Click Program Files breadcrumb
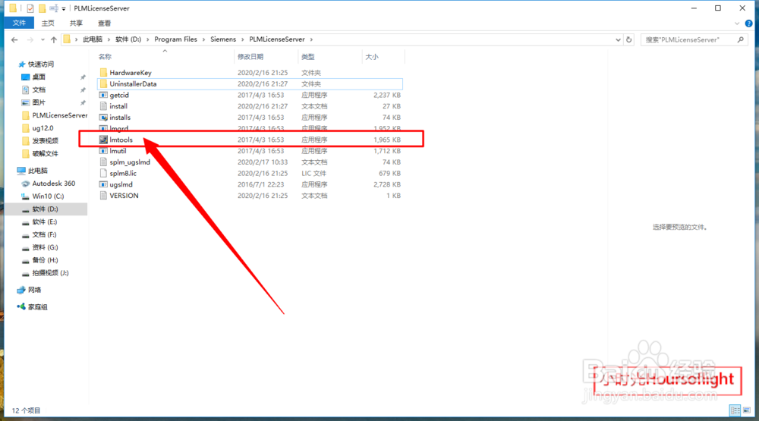Screen dimensions: 759x421 click(x=176, y=39)
